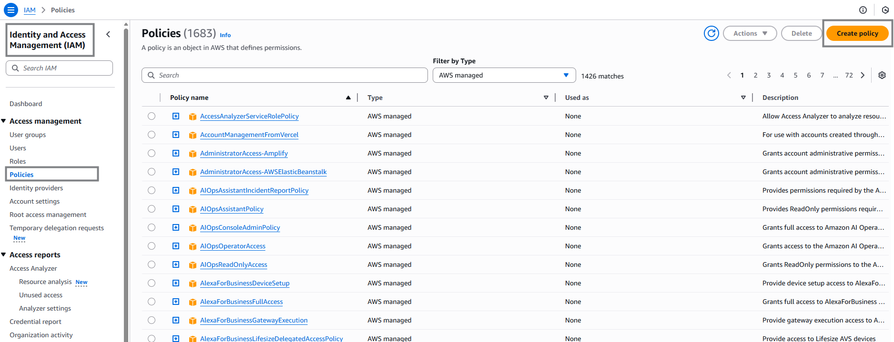
Task: Click the Create policy button
Action: click(x=857, y=33)
